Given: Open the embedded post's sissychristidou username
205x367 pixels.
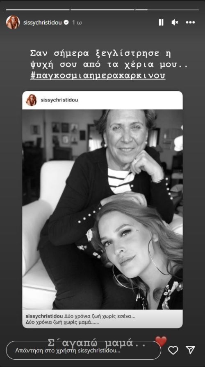Looking at the screenshot, I should (59, 100).
